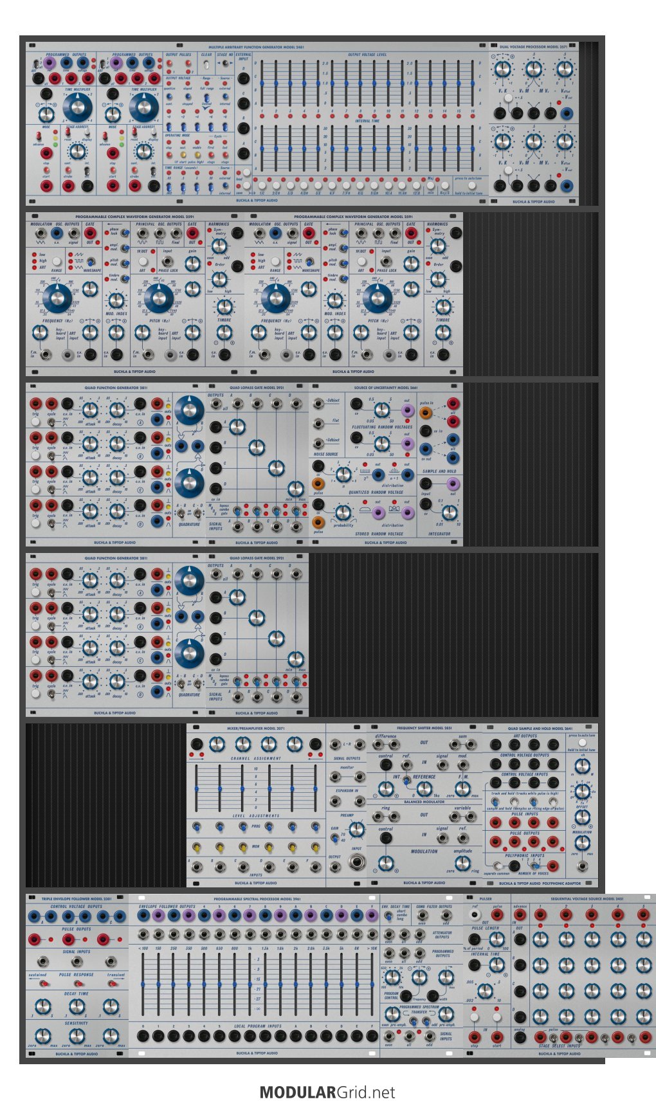
Task: Click the flat Noise Source jack
Action: coord(318,424)
